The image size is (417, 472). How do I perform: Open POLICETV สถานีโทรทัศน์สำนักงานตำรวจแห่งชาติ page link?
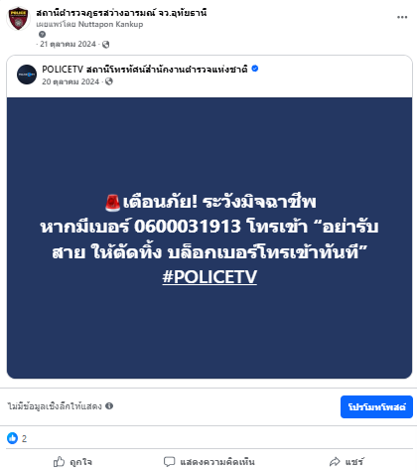144,70
